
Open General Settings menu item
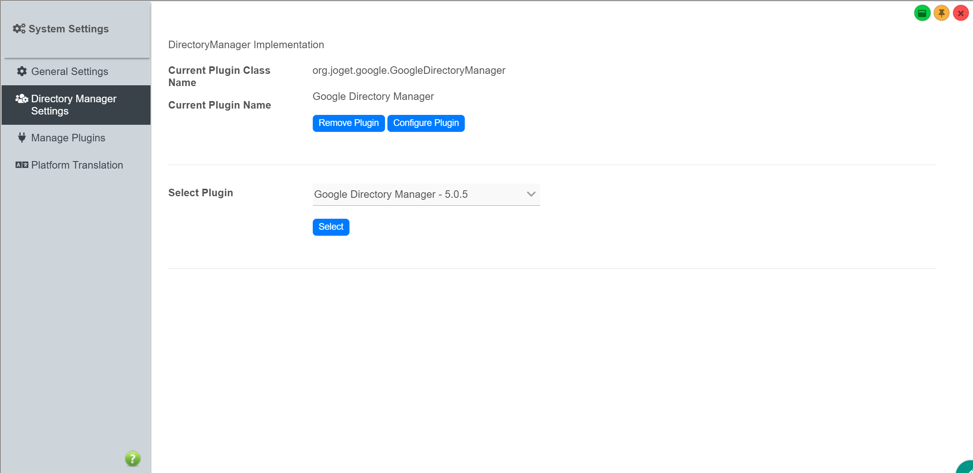point(69,71)
